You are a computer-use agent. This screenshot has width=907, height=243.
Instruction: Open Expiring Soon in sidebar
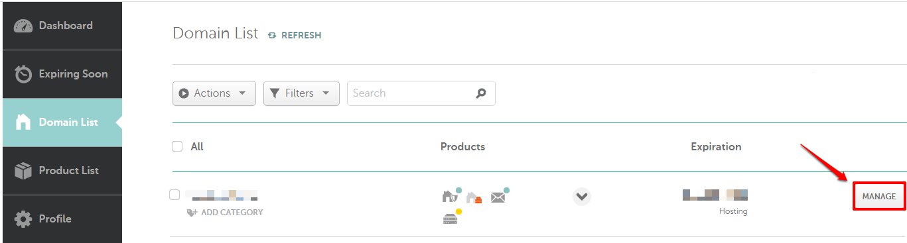click(62, 74)
